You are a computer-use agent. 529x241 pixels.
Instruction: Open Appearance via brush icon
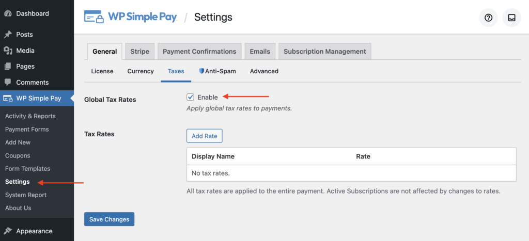click(x=8, y=231)
